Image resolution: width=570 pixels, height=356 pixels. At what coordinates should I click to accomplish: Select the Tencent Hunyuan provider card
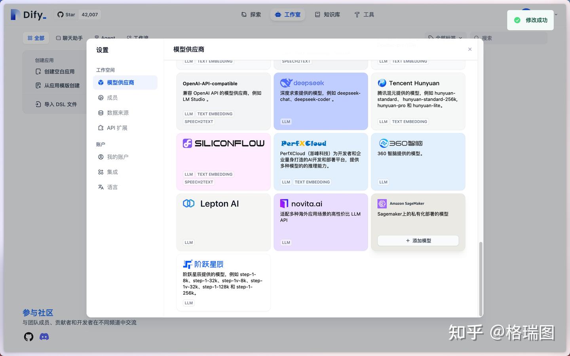pyautogui.click(x=418, y=101)
